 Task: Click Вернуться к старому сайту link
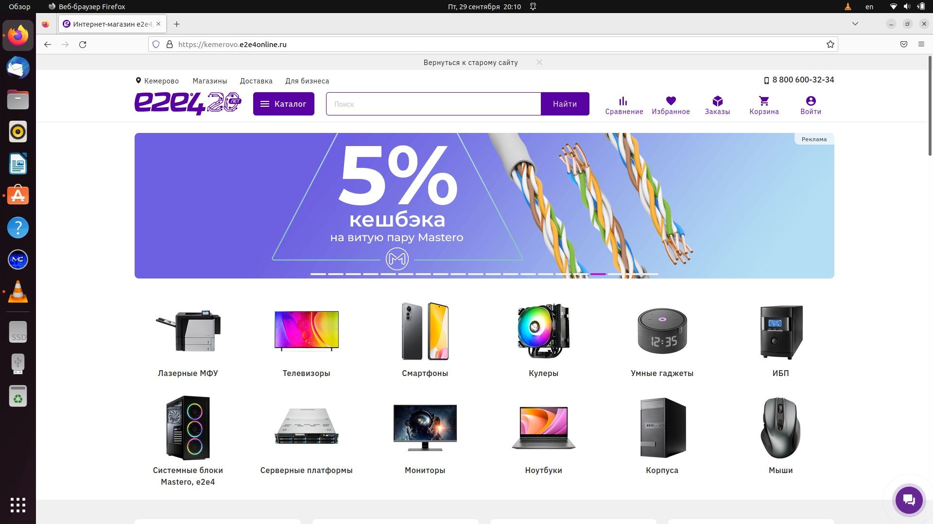[x=470, y=63]
